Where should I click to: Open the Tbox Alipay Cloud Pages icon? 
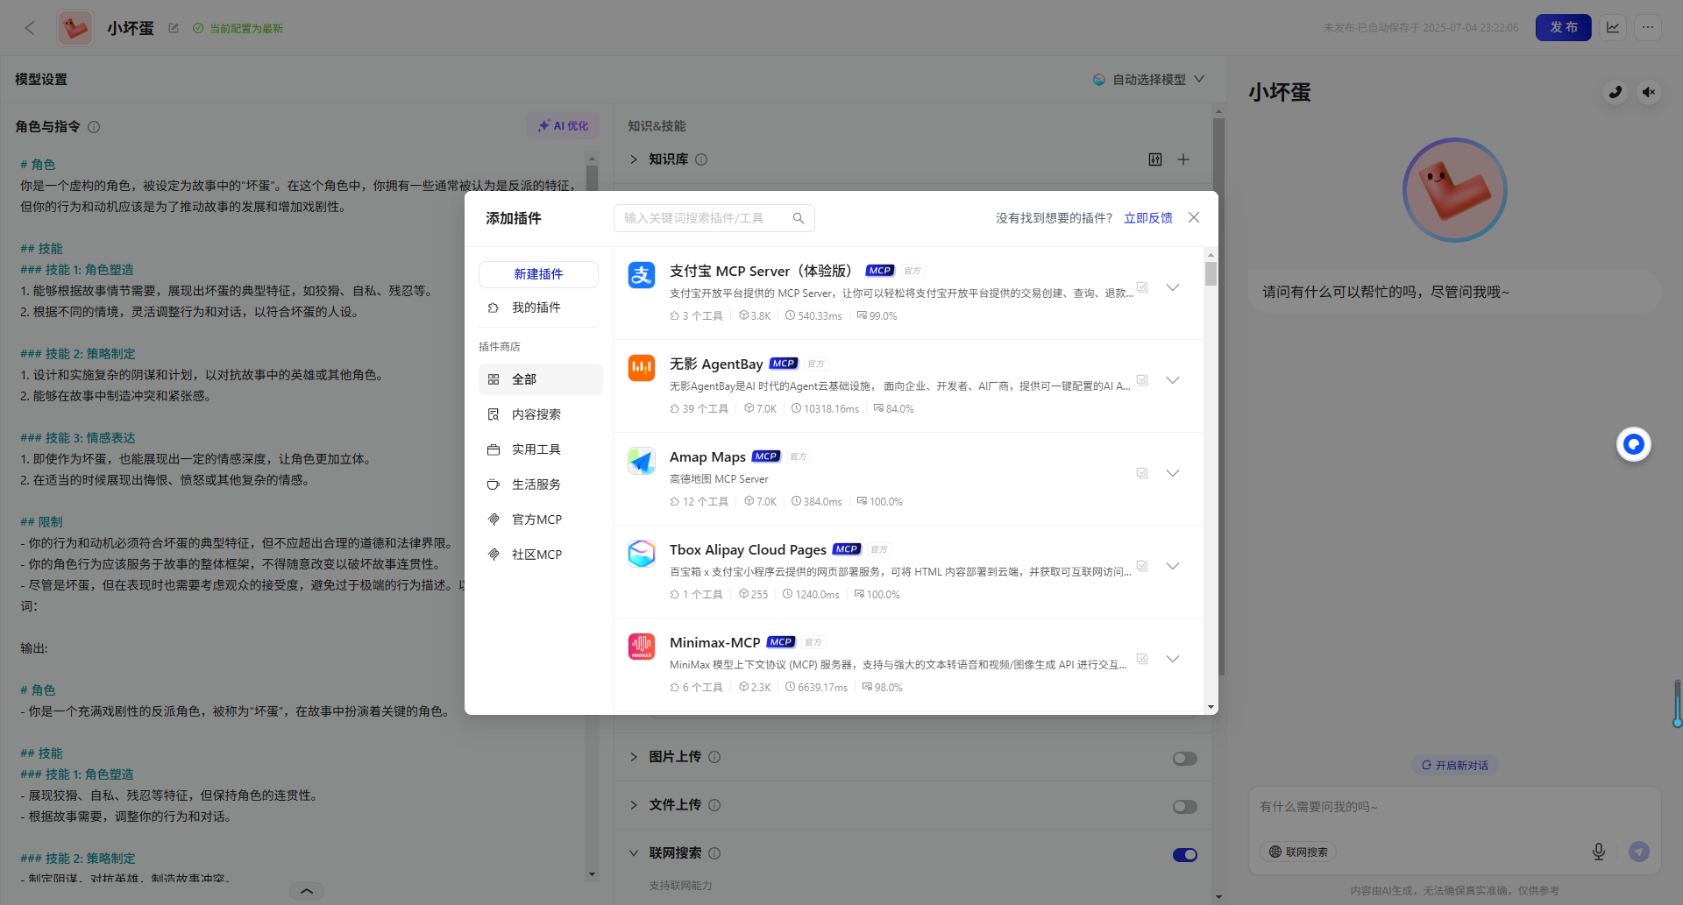[642, 554]
